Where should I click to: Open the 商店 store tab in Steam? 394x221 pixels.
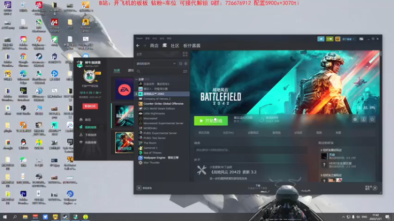[154, 46]
